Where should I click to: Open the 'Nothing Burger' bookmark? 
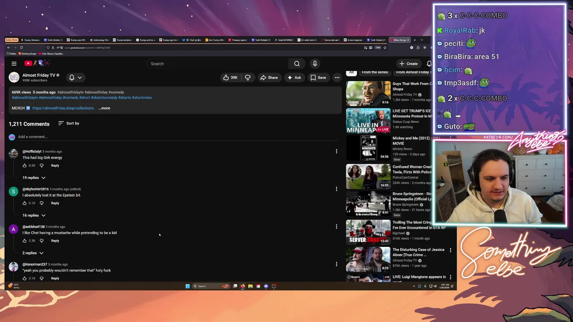(27, 54)
